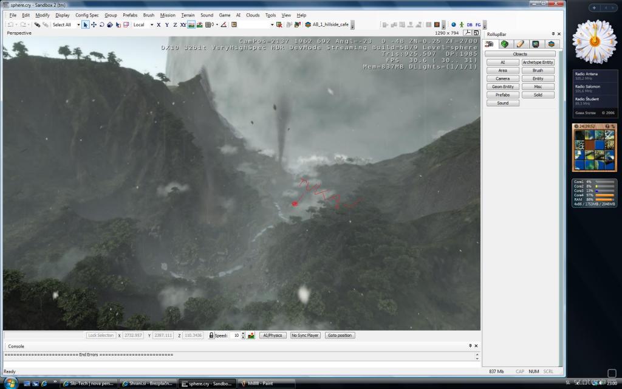622x389 pixels.
Task: Open the Prefabs menu
Action: pyautogui.click(x=130, y=15)
